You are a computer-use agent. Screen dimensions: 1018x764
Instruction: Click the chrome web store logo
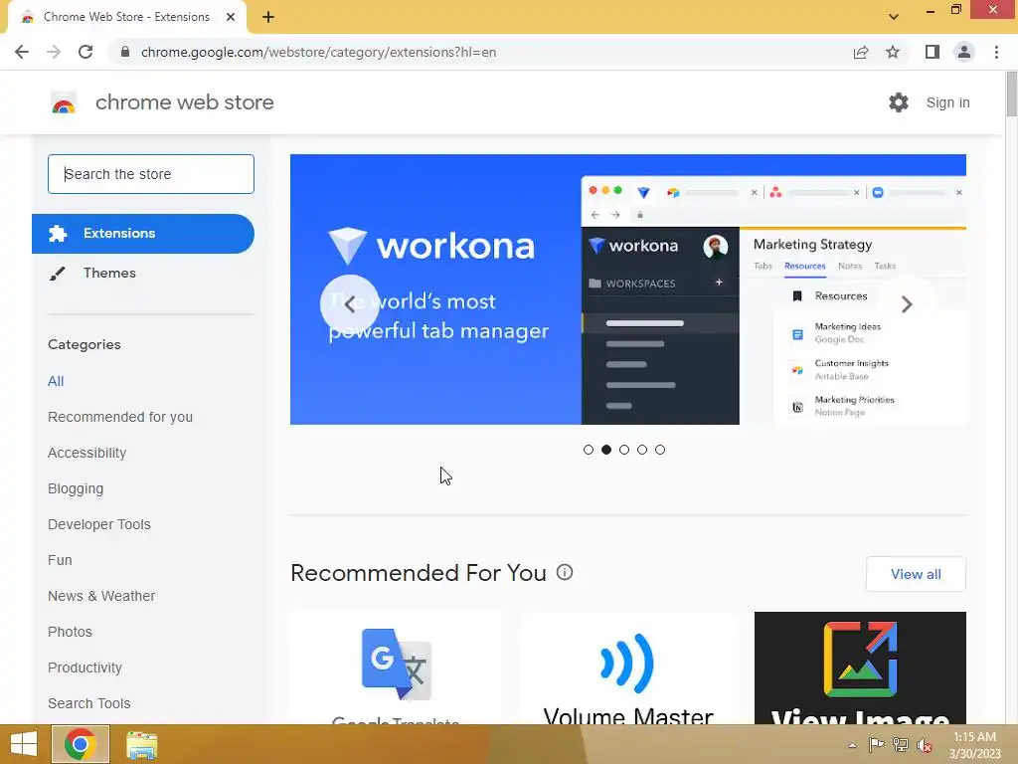click(64, 102)
